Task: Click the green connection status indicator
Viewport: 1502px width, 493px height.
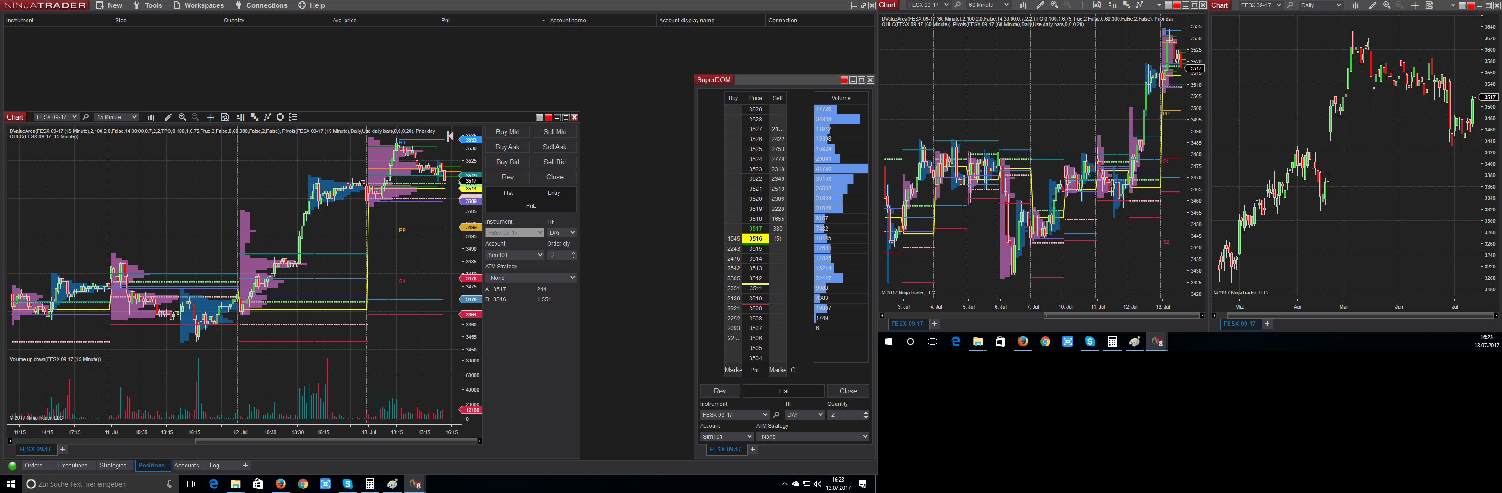Action: 12,466
